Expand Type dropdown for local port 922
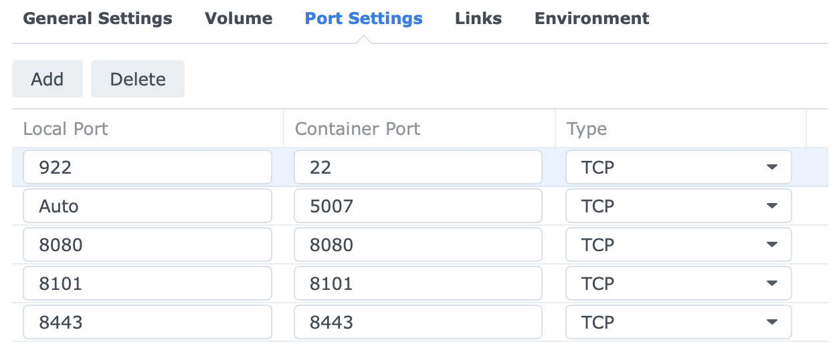Viewport: 839px width, 346px height. [x=678, y=167]
